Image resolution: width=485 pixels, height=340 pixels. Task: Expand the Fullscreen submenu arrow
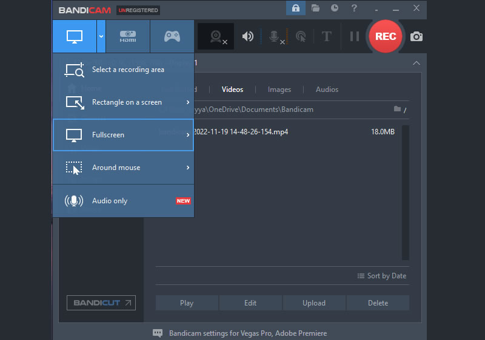(188, 135)
